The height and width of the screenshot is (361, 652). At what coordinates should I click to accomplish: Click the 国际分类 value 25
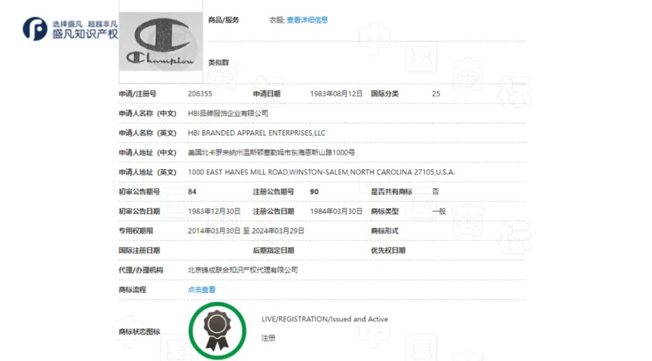coord(436,93)
